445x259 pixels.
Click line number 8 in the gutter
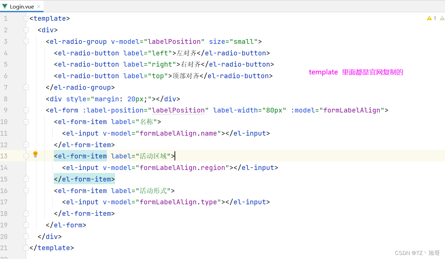(5, 99)
